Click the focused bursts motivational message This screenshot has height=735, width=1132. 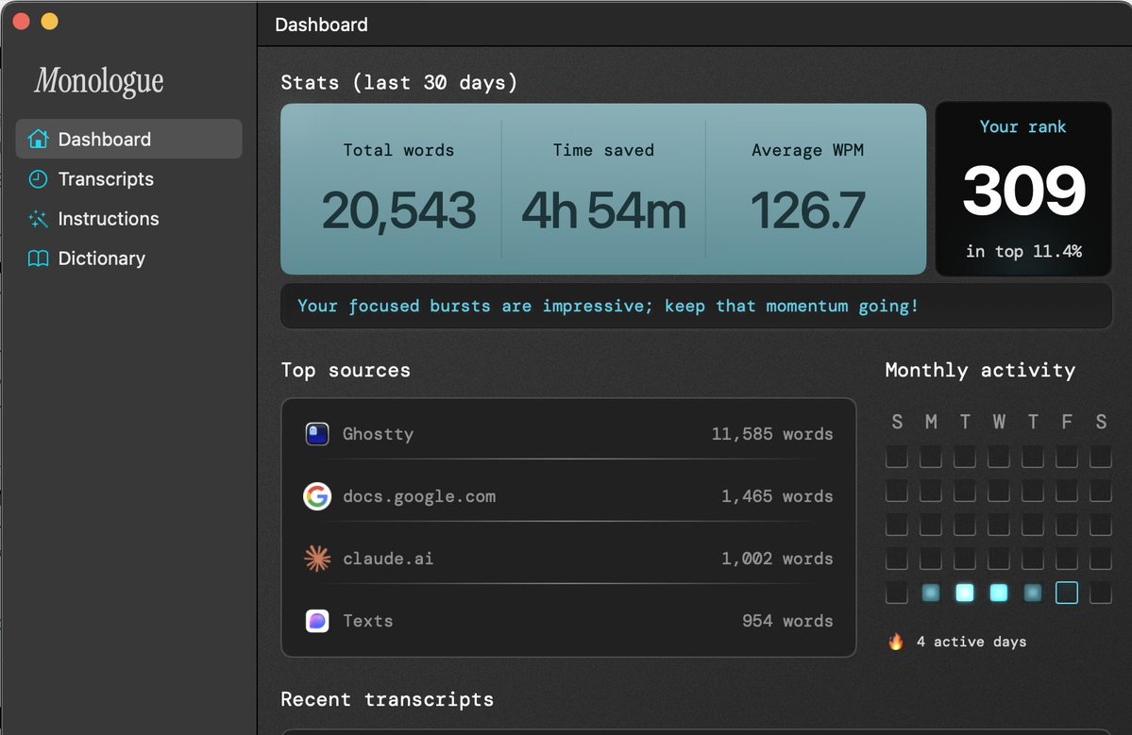(x=608, y=306)
